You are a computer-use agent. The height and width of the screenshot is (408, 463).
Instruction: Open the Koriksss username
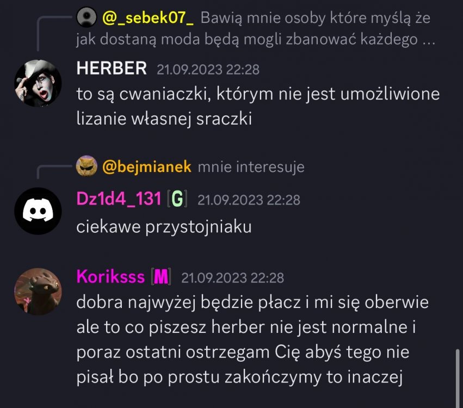pyautogui.click(x=111, y=277)
